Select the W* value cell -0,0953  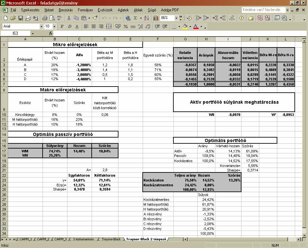[286, 115]
